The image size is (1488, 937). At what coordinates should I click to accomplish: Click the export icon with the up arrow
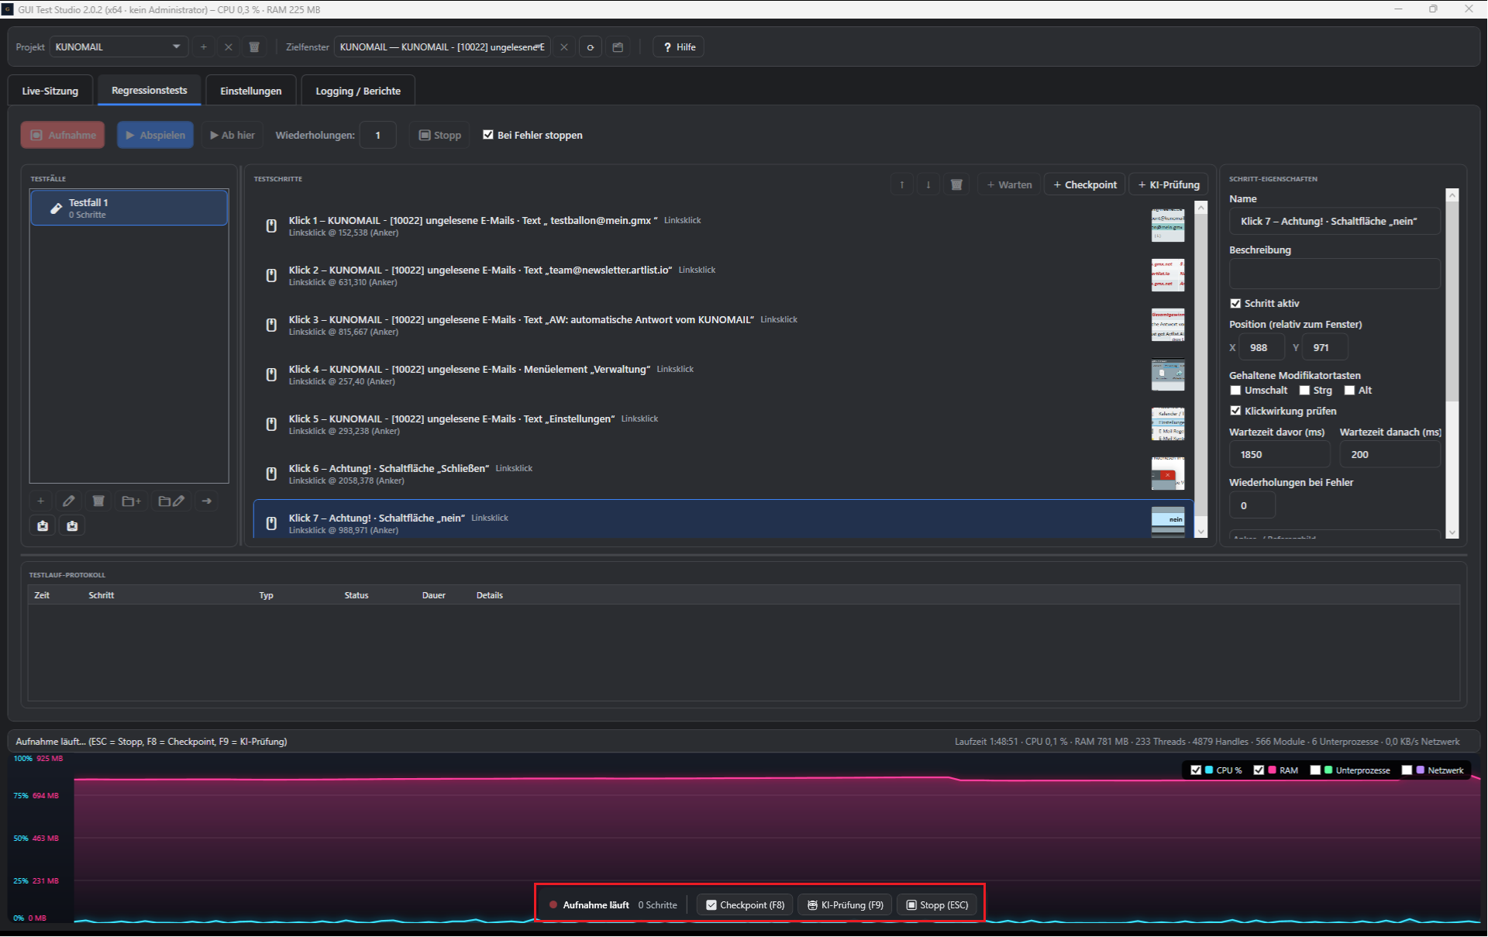43,526
